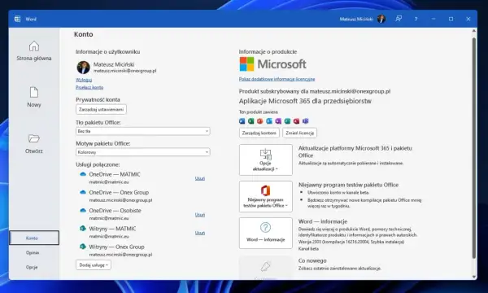Click the OneDrive — Onex Group cloud icon
The image size is (488, 293).
(x=83, y=192)
